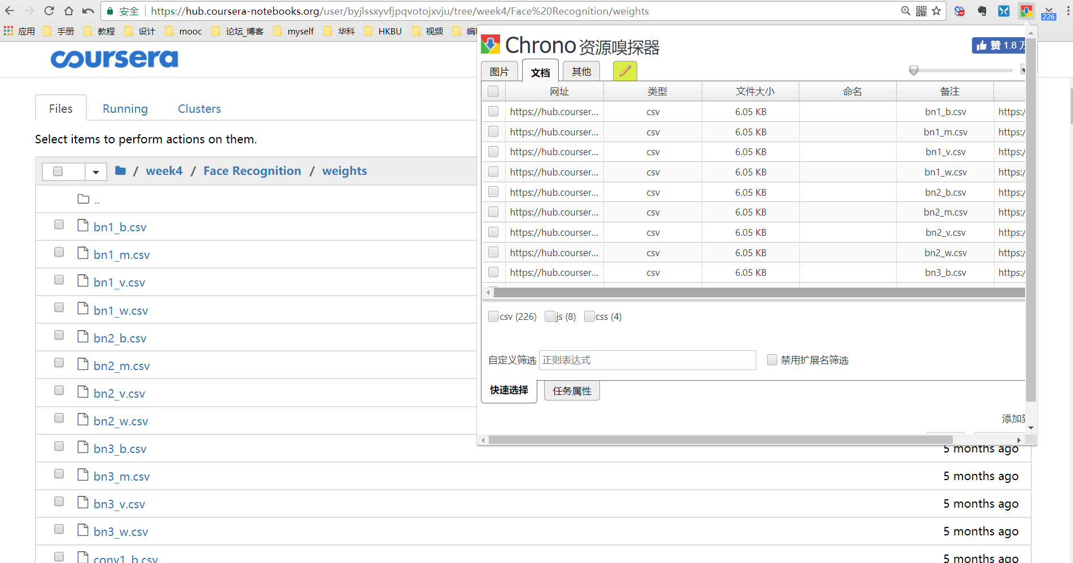Sort by the 类型 column header
1073x563 pixels.
tap(652, 91)
